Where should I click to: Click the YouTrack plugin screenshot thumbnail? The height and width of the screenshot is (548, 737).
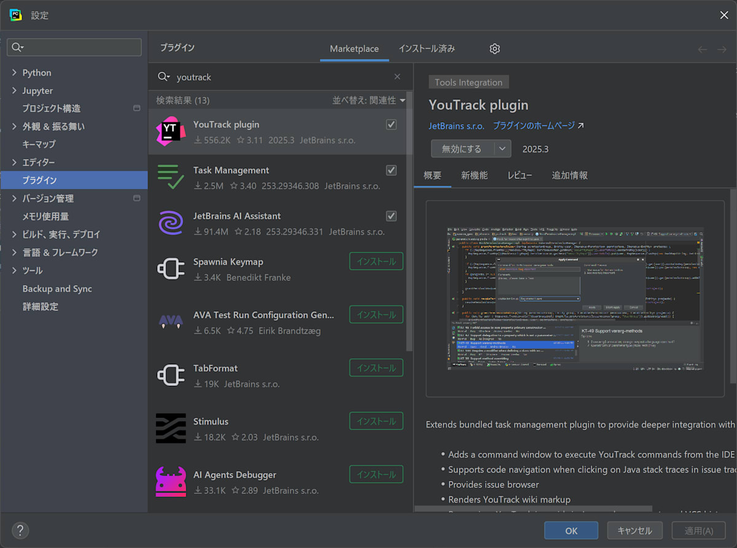(575, 299)
